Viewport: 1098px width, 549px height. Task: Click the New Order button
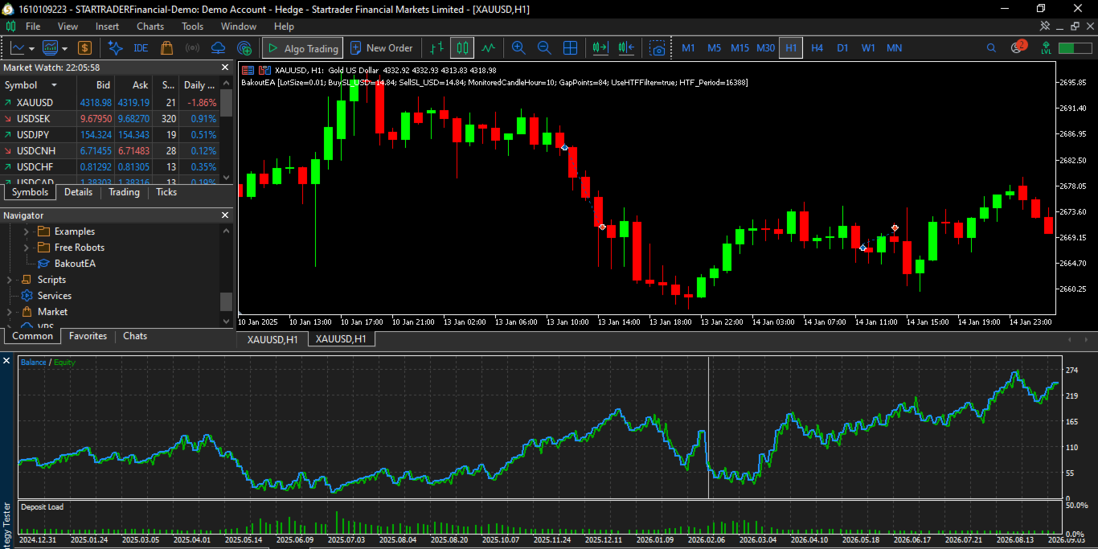point(381,48)
